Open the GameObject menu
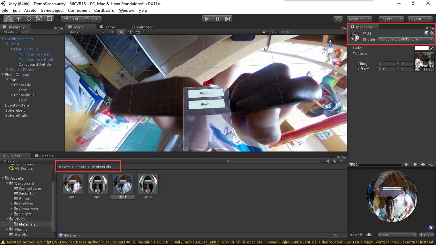The height and width of the screenshot is (245, 436). click(x=52, y=10)
